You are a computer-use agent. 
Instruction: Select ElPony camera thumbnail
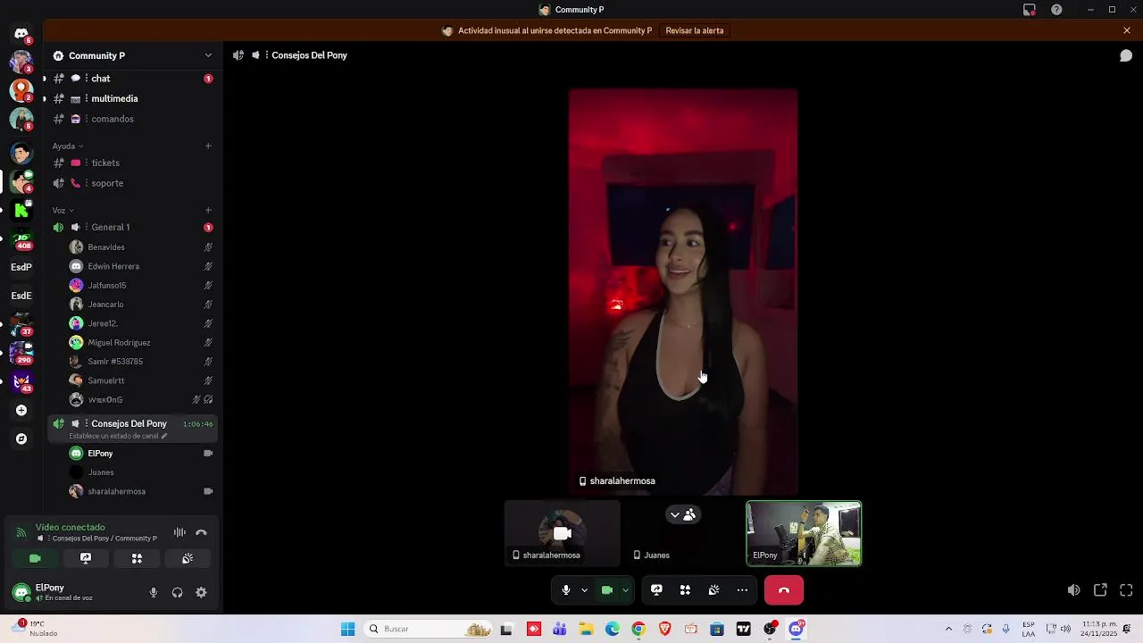804,533
